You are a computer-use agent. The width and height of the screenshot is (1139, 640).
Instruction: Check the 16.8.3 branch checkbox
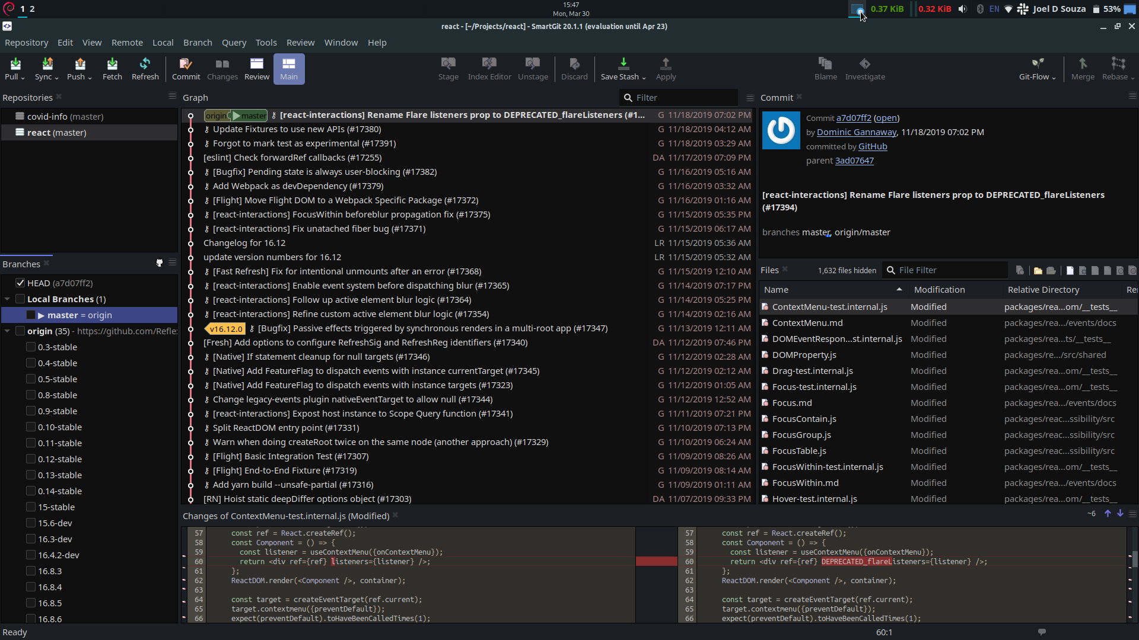(x=31, y=571)
